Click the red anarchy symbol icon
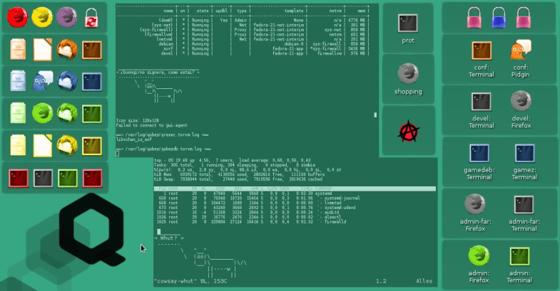 pyautogui.click(x=409, y=131)
